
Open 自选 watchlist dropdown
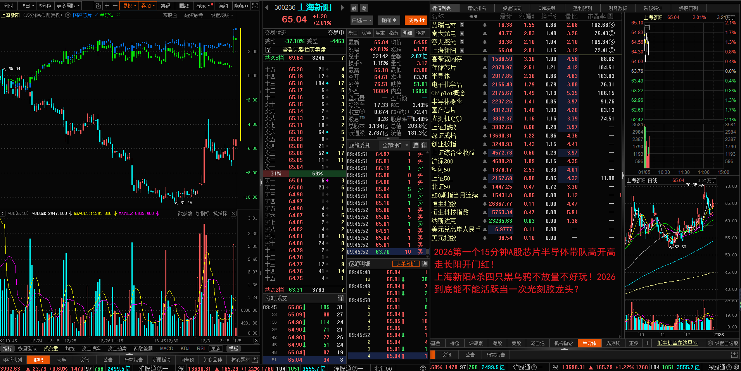click(362, 20)
